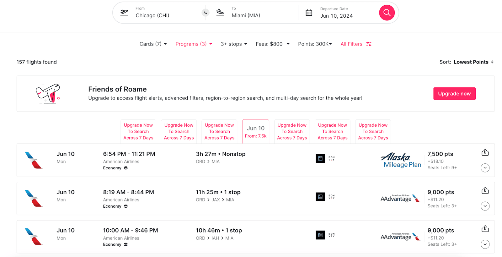
Task: Click the second Upgrade Now date tab
Action: click(x=179, y=131)
